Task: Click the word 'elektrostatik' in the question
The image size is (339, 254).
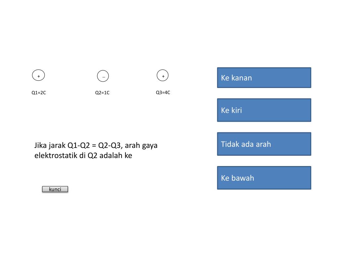Action: click(56, 155)
